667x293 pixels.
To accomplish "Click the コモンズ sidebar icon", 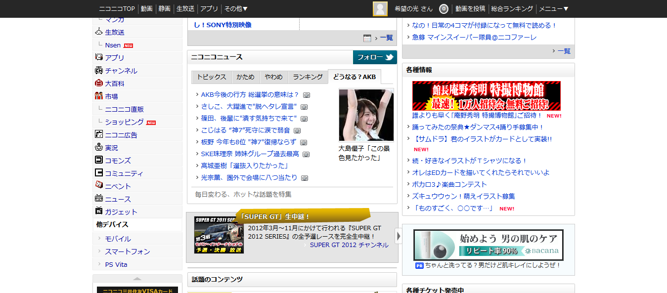I will (98, 160).
